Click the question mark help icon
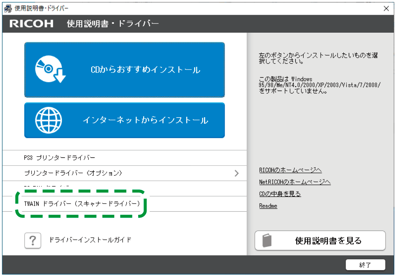Screen dimensions: 396x276 tap(33, 240)
